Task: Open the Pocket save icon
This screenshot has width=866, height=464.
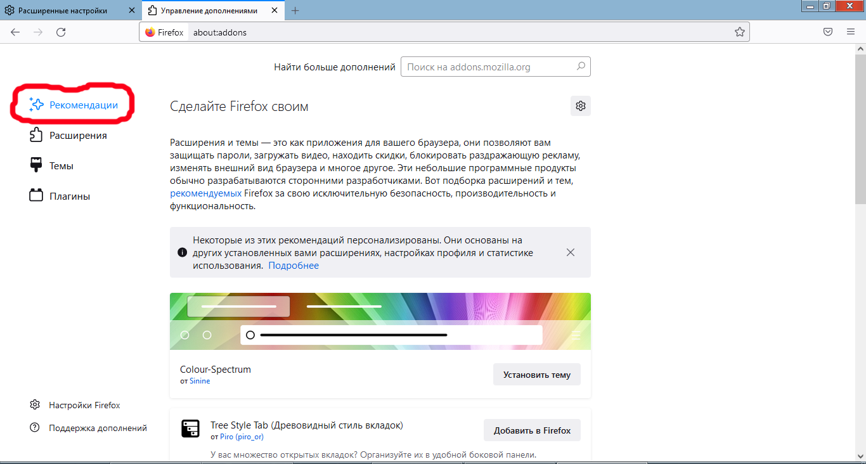Action: [x=828, y=32]
